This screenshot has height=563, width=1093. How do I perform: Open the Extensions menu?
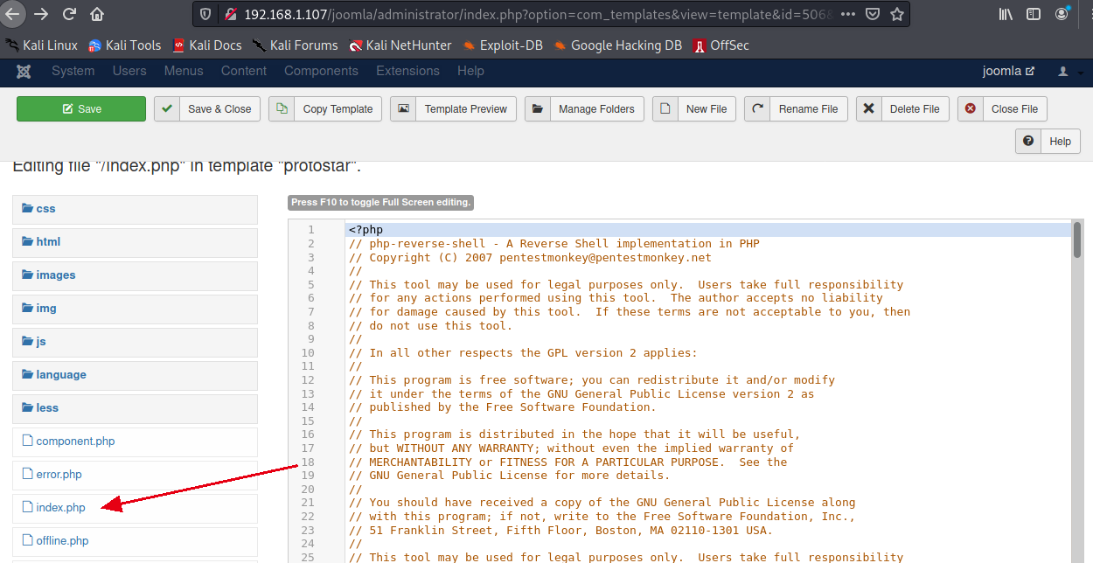pyautogui.click(x=407, y=71)
